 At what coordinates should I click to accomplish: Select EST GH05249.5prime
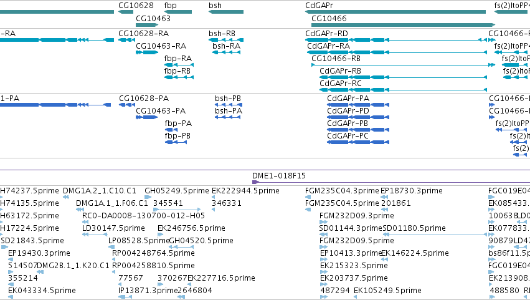(x=177, y=191)
